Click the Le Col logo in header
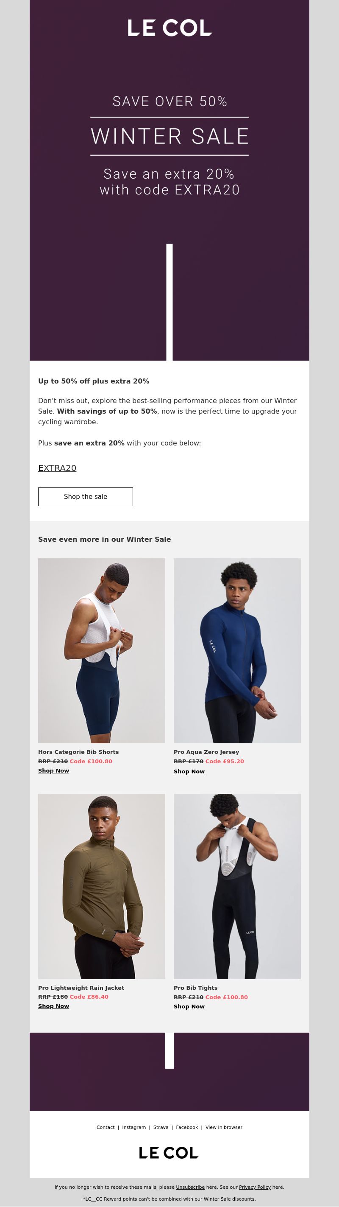The height and width of the screenshot is (1207, 339). point(169,28)
